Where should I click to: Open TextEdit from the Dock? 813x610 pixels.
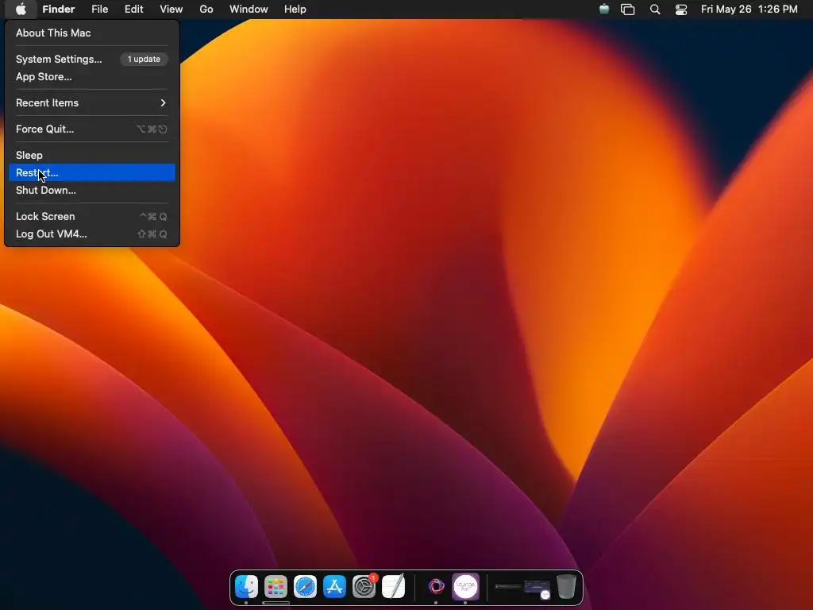394,587
